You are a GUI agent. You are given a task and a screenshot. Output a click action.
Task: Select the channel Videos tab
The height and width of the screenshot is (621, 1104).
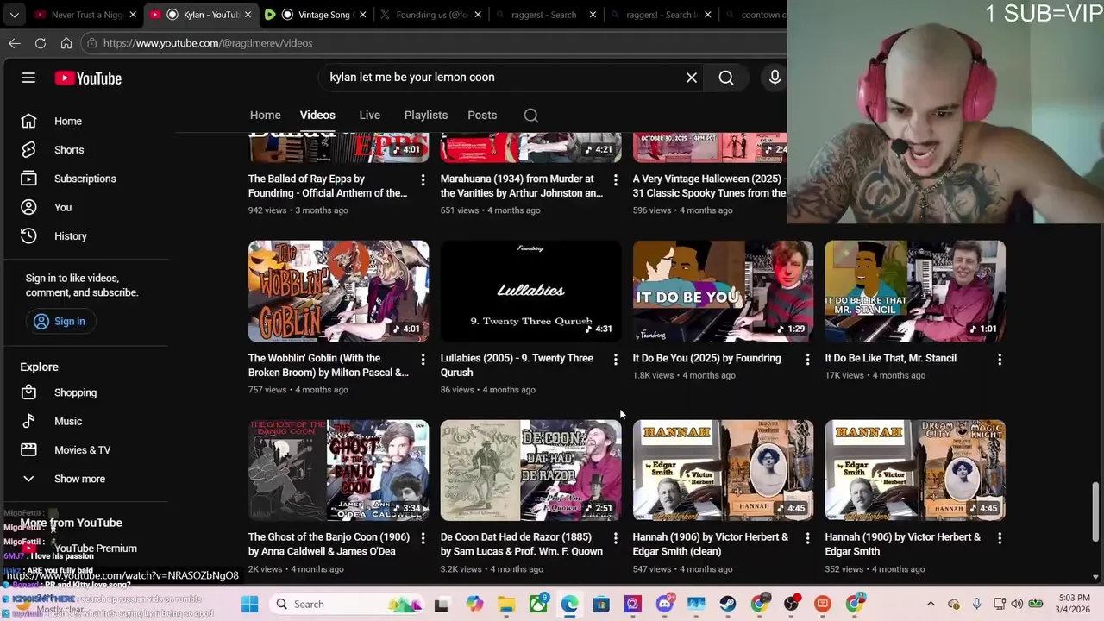(x=317, y=115)
